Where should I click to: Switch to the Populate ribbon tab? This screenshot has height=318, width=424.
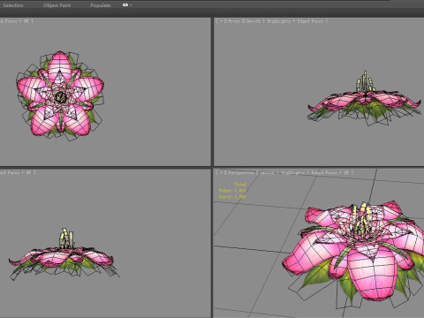click(101, 5)
